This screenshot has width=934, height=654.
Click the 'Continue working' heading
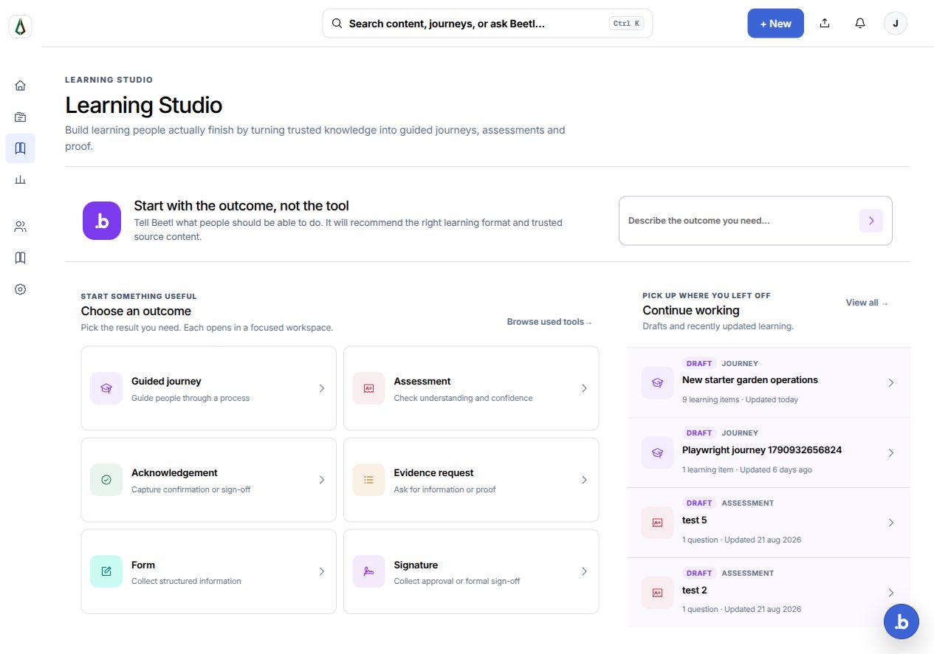click(x=690, y=310)
